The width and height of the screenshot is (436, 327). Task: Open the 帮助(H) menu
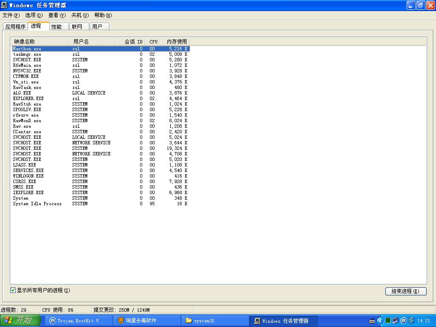click(x=103, y=15)
